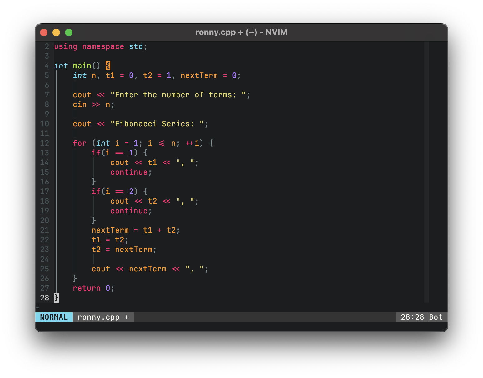Click the 'return' keyword on line 27

[87, 288]
